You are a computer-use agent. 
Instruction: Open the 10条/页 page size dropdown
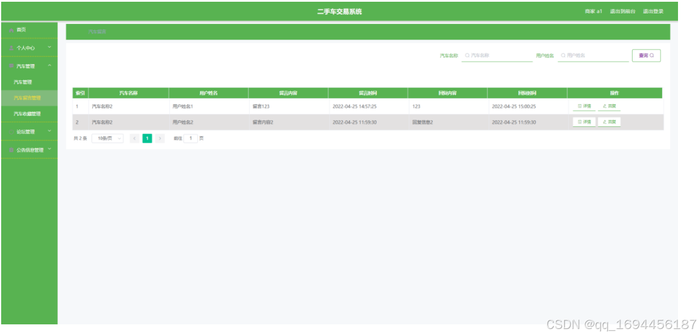click(x=107, y=139)
